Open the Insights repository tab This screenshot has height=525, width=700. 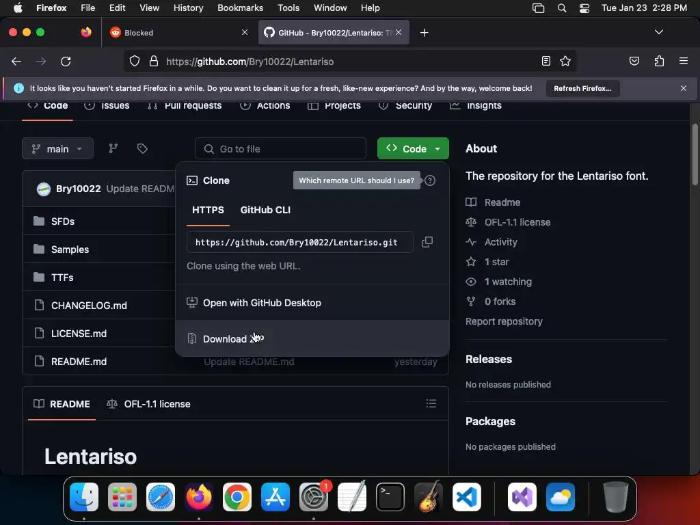click(476, 106)
